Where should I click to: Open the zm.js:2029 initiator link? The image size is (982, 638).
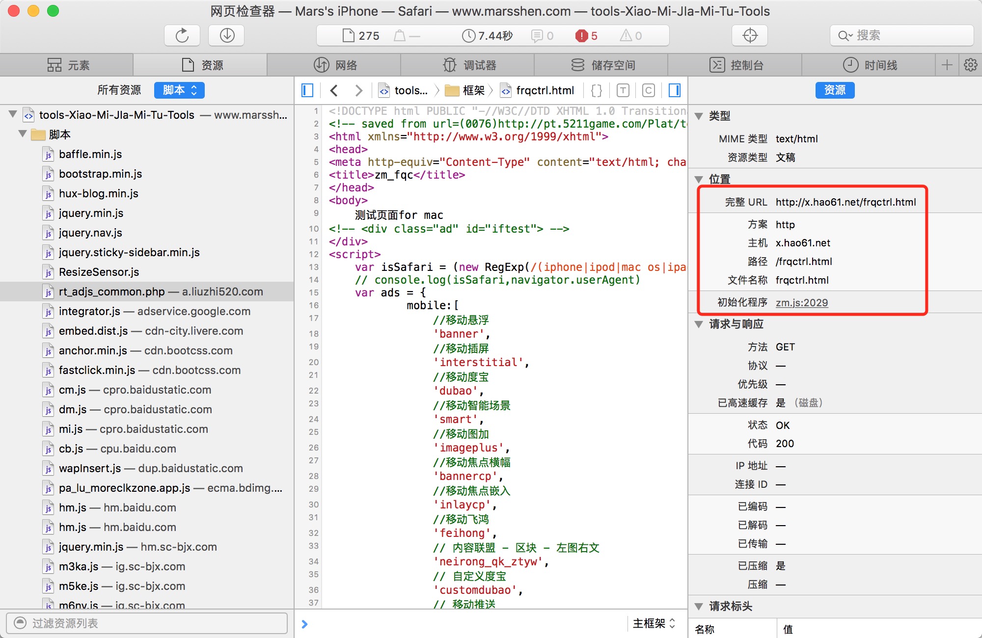coord(801,303)
